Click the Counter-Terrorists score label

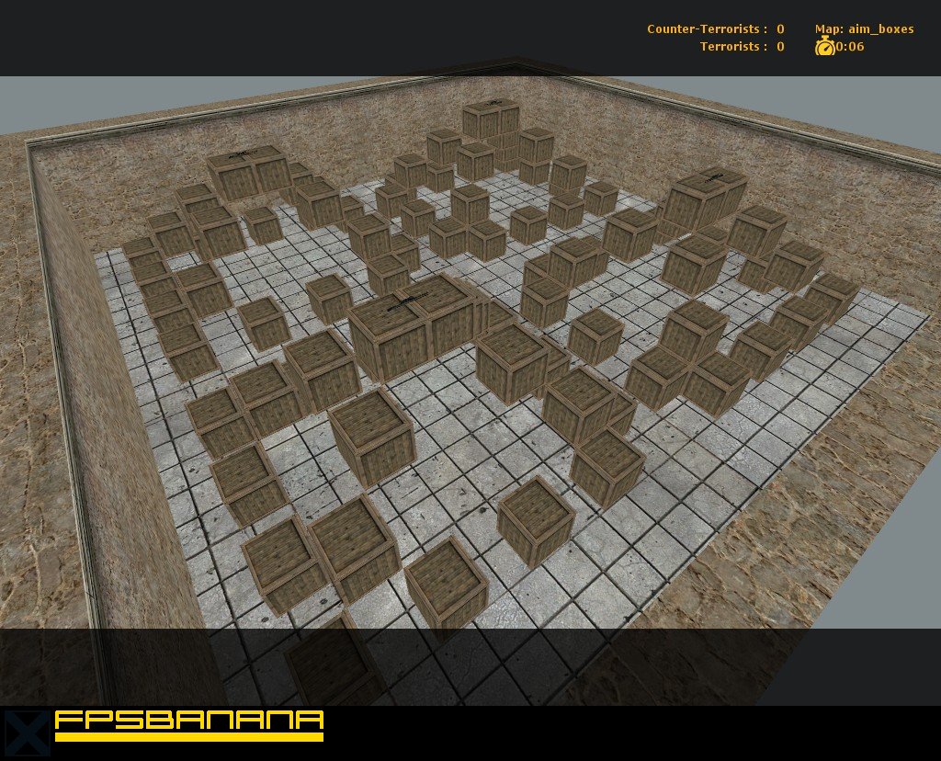pos(704,28)
